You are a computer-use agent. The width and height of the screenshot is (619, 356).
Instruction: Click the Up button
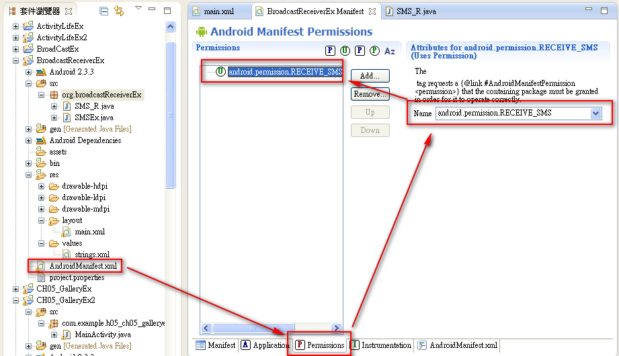[x=370, y=112]
